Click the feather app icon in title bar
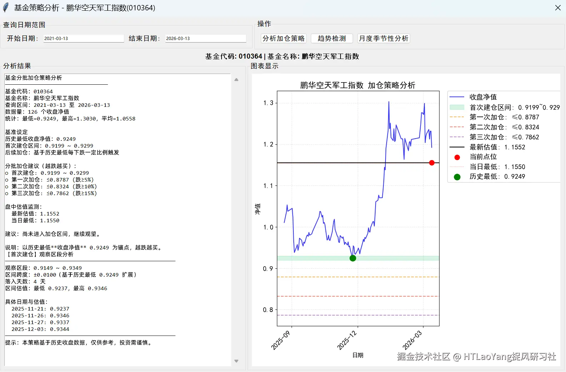 6,8
